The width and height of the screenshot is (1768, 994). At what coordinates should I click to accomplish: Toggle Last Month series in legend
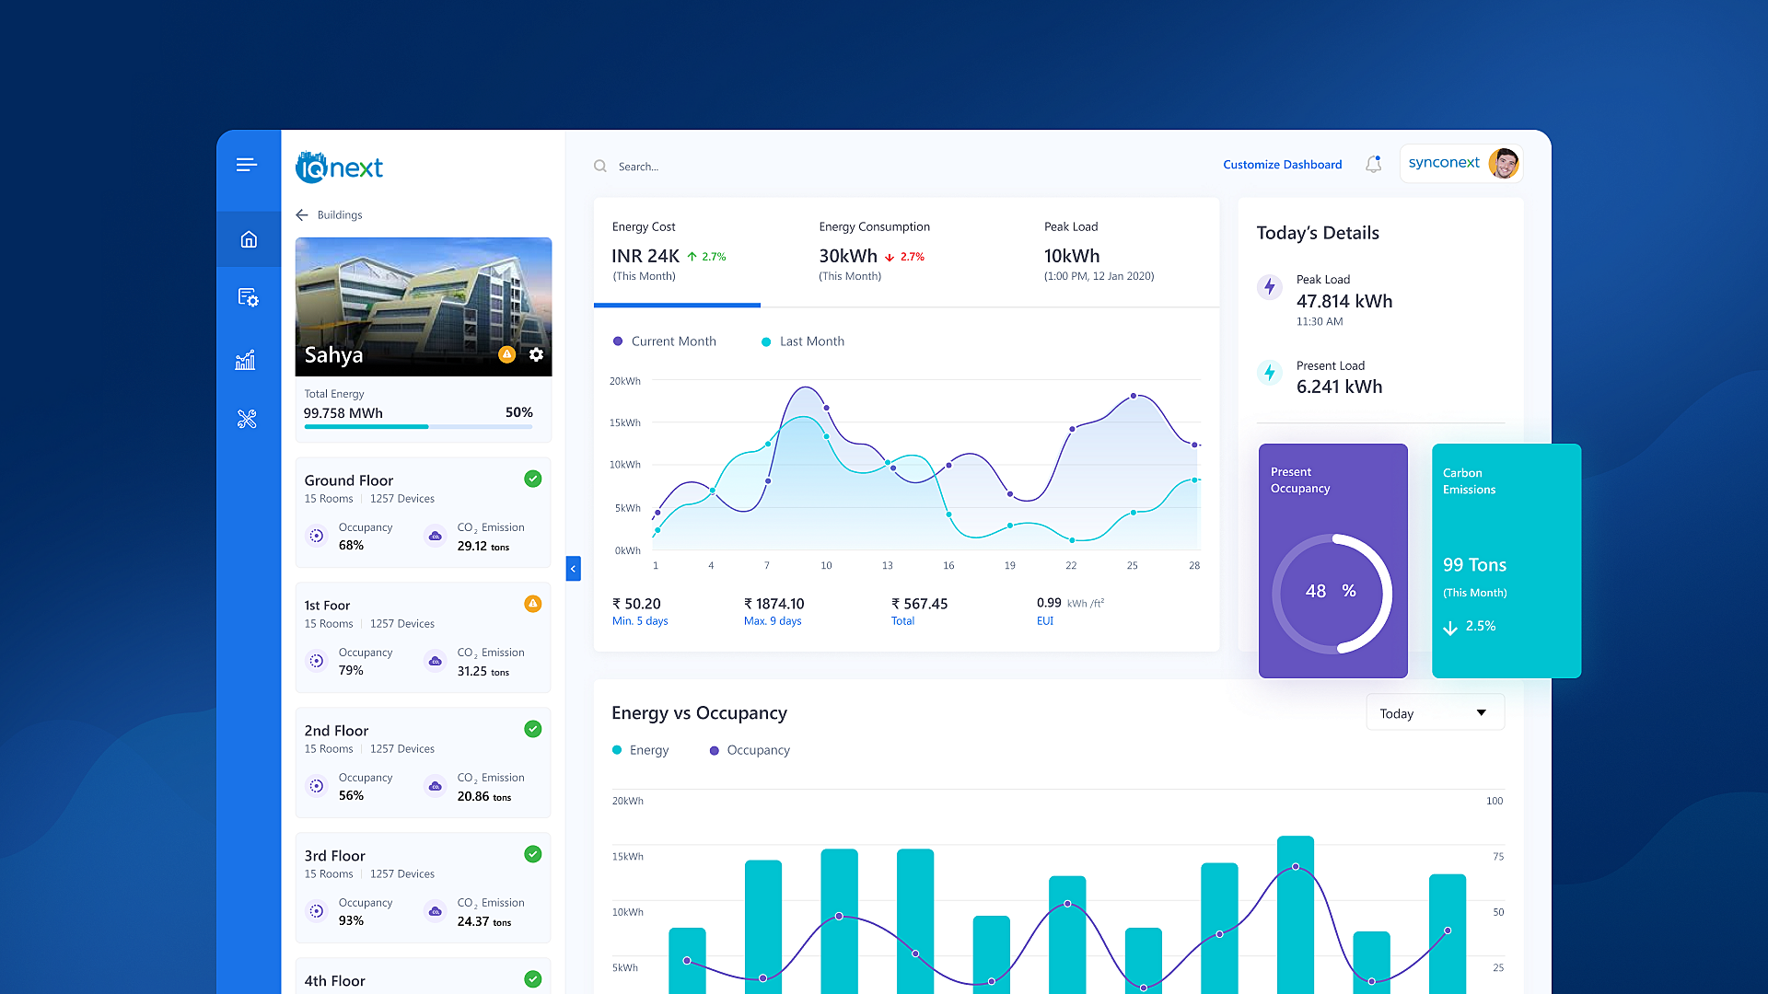(x=803, y=341)
